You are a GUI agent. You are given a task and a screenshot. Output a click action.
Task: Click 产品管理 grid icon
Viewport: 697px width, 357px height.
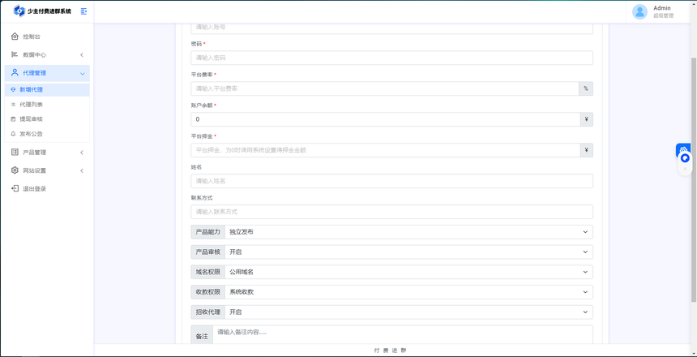[15, 153]
